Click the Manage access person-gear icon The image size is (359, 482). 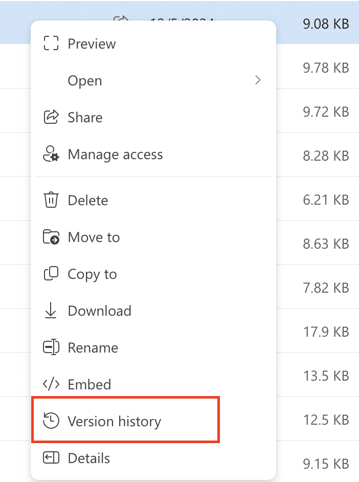coord(51,154)
